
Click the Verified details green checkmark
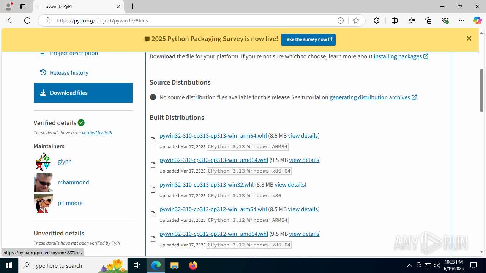point(81,122)
